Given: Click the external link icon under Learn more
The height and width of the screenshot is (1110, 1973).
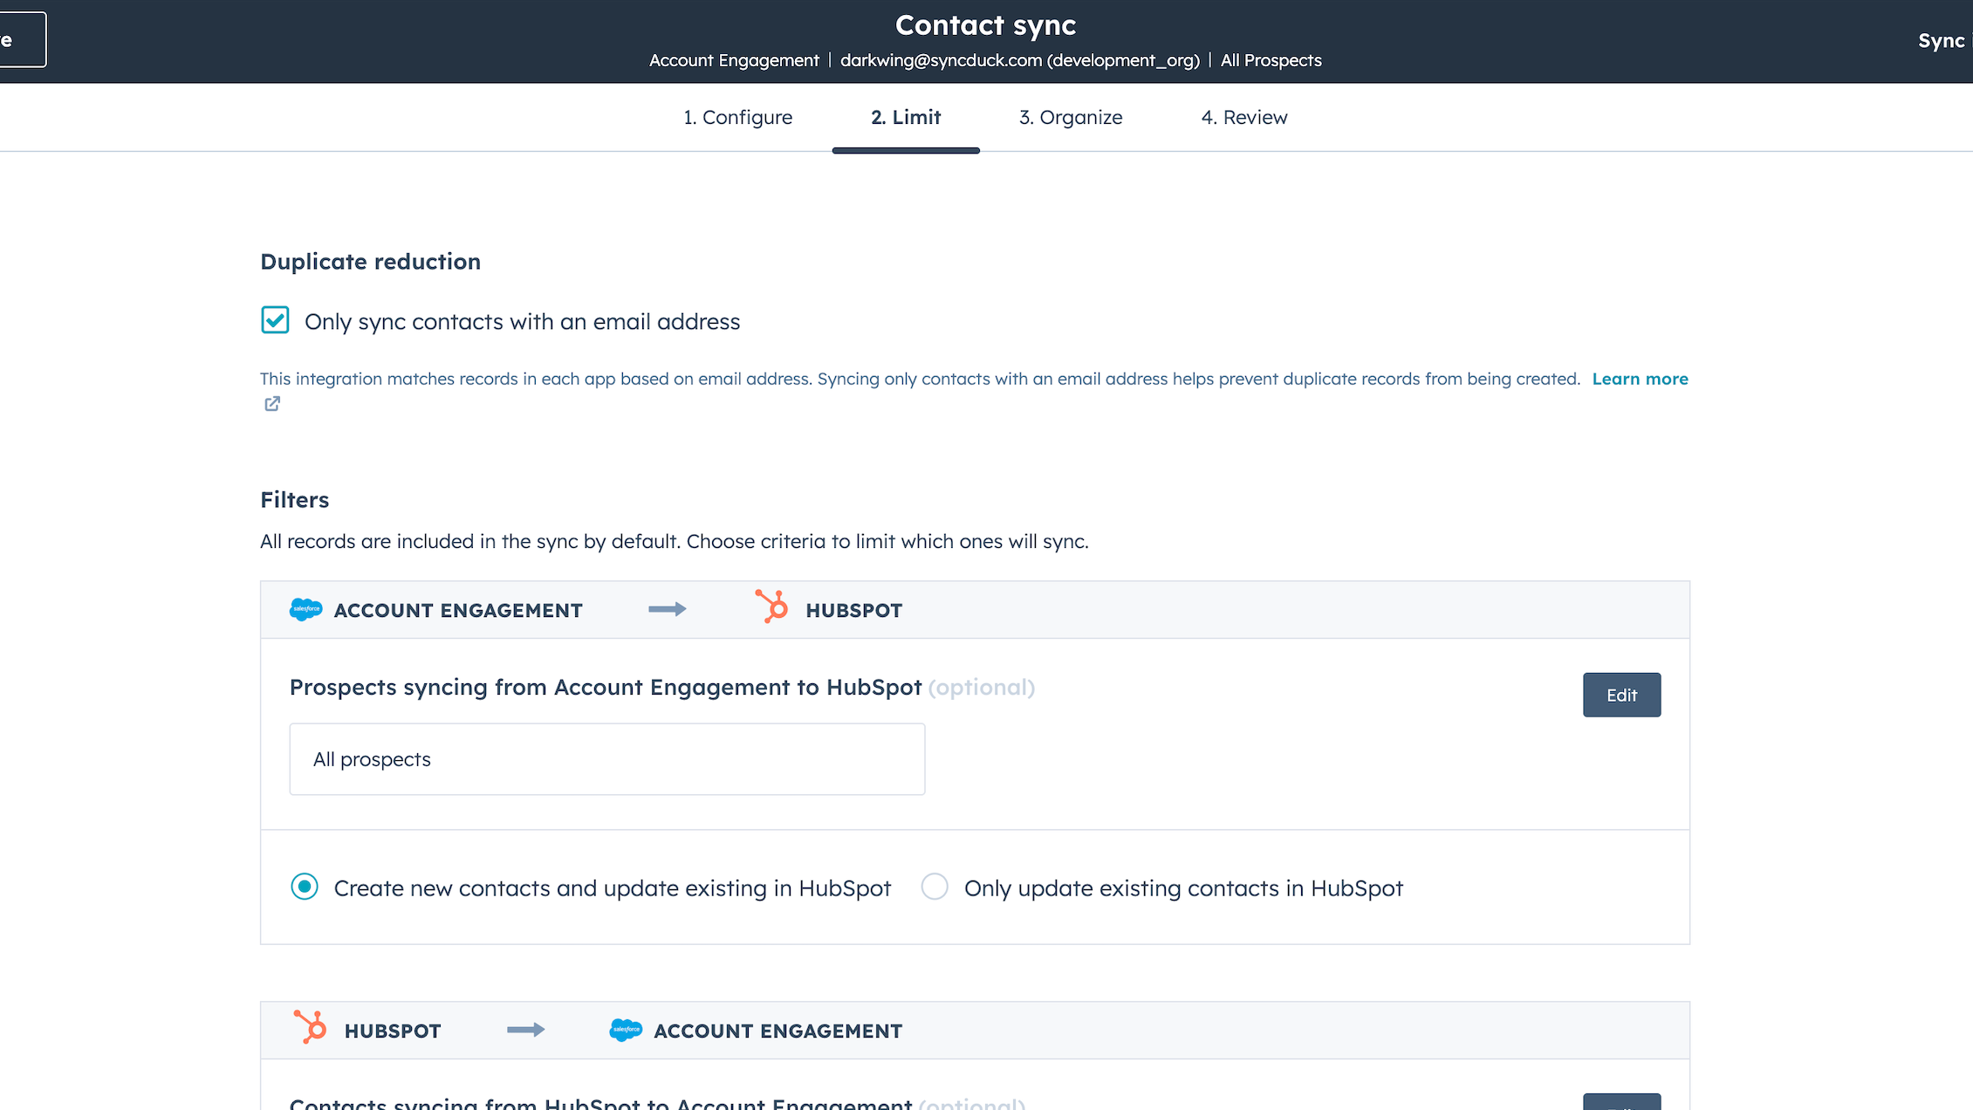Looking at the screenshot, I should (272, 404).
